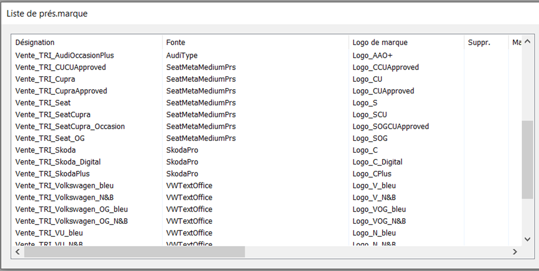This screenshot has width=539, height=271.
Task: Click VWTextOffice in the Vente_TRI_VU_bleu row
Action: pyautogui.click(x=189, y=232)
